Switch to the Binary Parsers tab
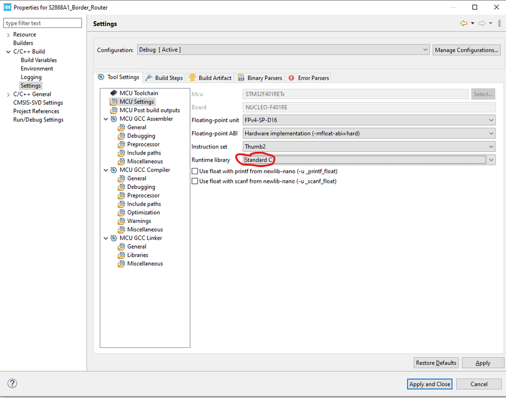This screenshot has height=398, width=506. click(260, 78)
